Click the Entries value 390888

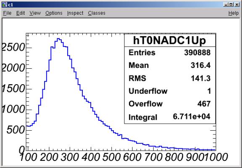click(197, 53)
